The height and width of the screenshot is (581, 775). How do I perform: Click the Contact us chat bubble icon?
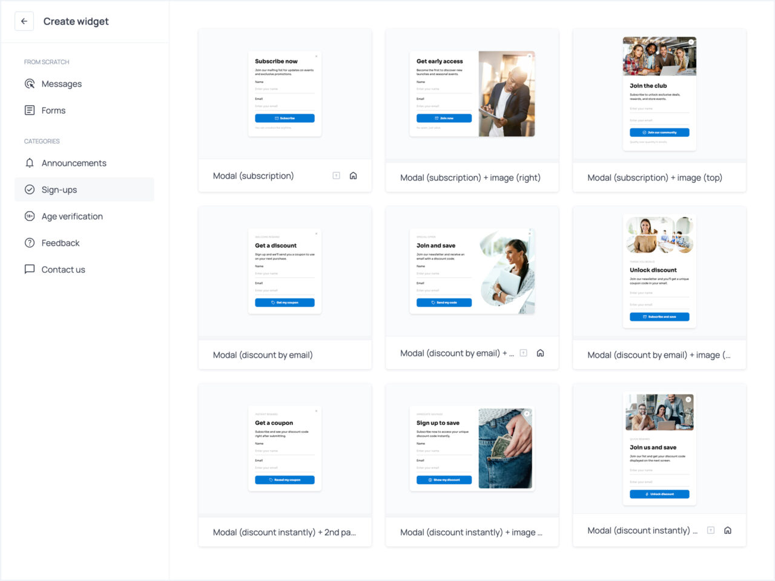click(30, 269)
